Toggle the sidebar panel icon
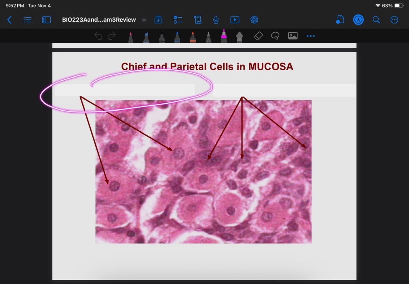The image size is (409, 284). 47,20
